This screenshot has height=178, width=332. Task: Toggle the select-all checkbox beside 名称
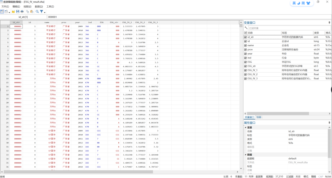[x=245, y=33]
